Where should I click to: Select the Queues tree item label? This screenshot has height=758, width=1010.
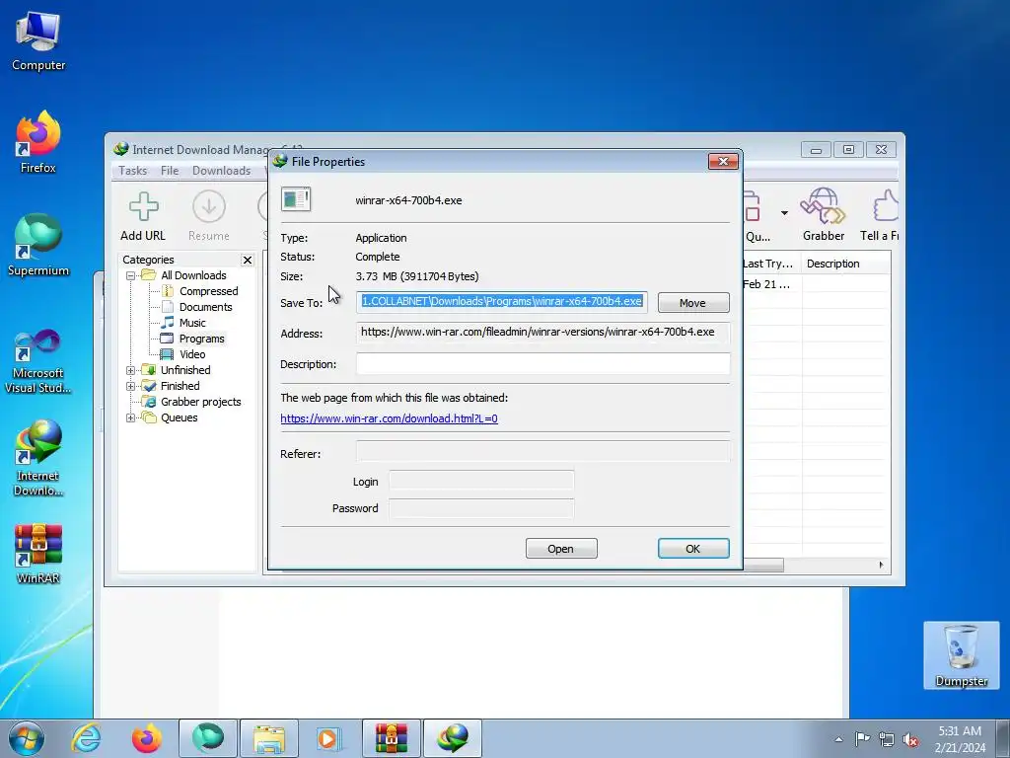point(180,417)
